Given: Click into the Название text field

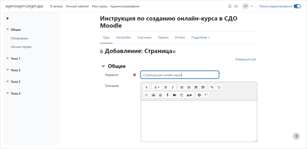Looking at the screenshot, I should coord(180,75).
